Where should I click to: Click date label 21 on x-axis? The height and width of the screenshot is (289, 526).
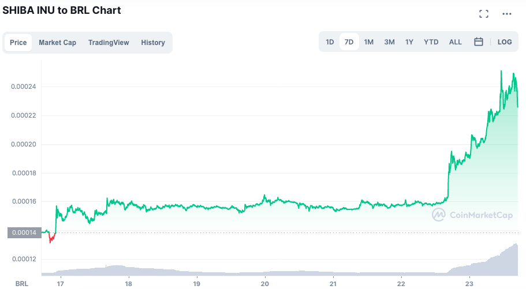point(333,284)
